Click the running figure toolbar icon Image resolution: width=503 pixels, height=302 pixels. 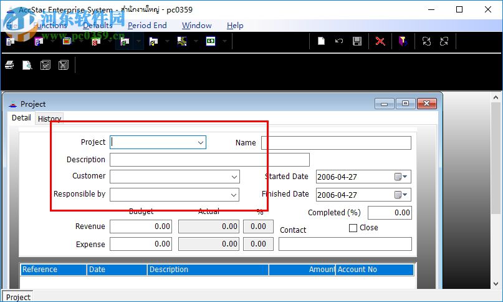tap(182, 41)
